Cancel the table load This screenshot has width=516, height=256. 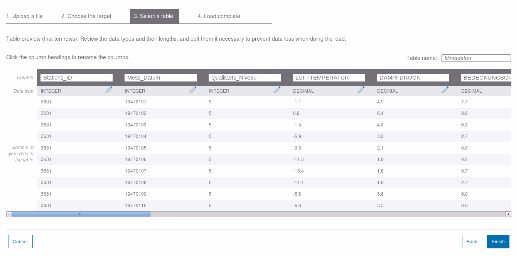(x=20, y=242)
